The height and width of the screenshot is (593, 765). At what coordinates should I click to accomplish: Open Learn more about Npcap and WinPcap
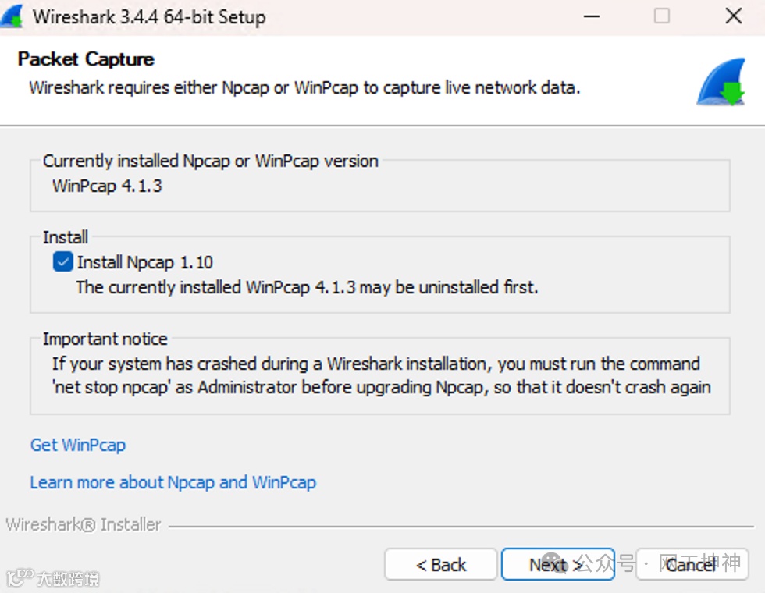(173, 482)
